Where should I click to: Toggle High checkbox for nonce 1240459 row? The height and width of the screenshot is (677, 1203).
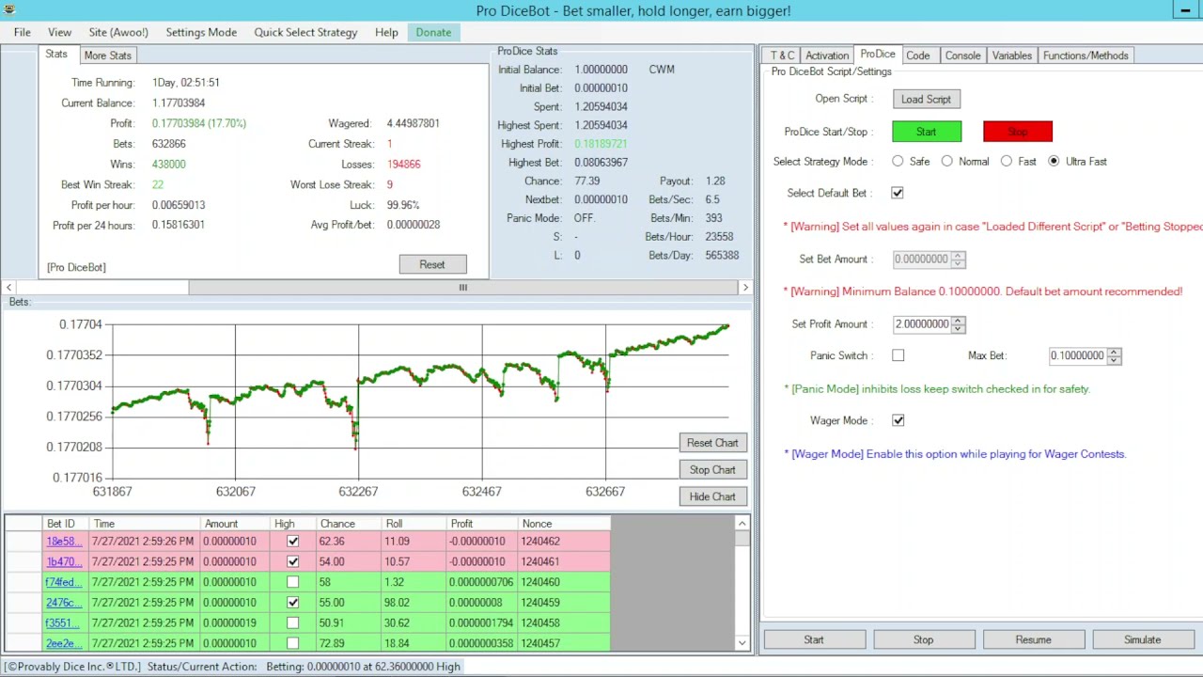click(x=293, y=603)
